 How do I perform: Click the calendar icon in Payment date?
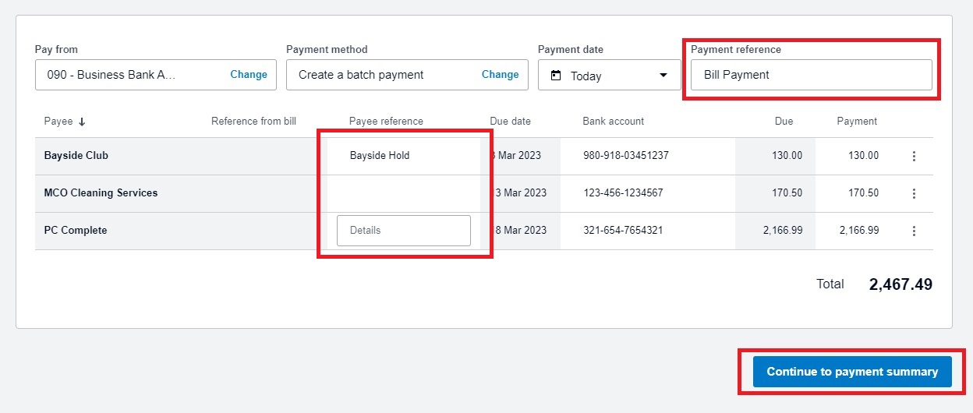(x=556, y=76)
